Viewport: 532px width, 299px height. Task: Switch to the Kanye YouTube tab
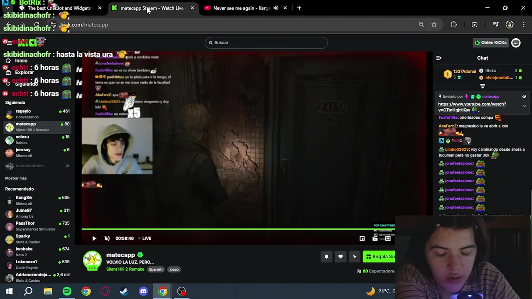241,8
